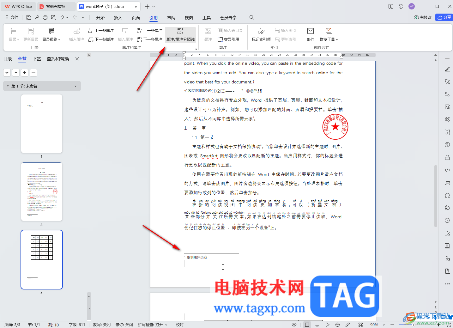Open the help question-mark icon in right sidebar
Screen dimensions: 453x328
[x=447, y=145]
